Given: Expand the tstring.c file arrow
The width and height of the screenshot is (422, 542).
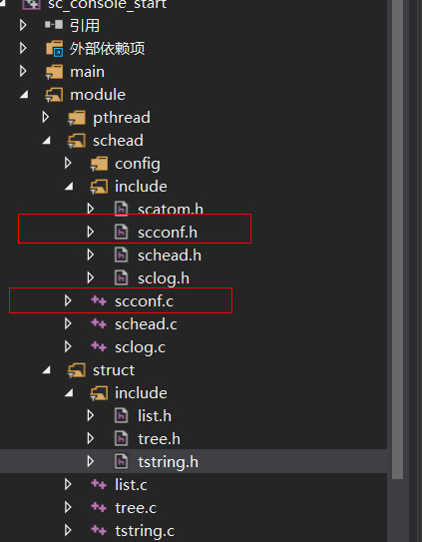Looking at the screenshot, I should 68,530.
